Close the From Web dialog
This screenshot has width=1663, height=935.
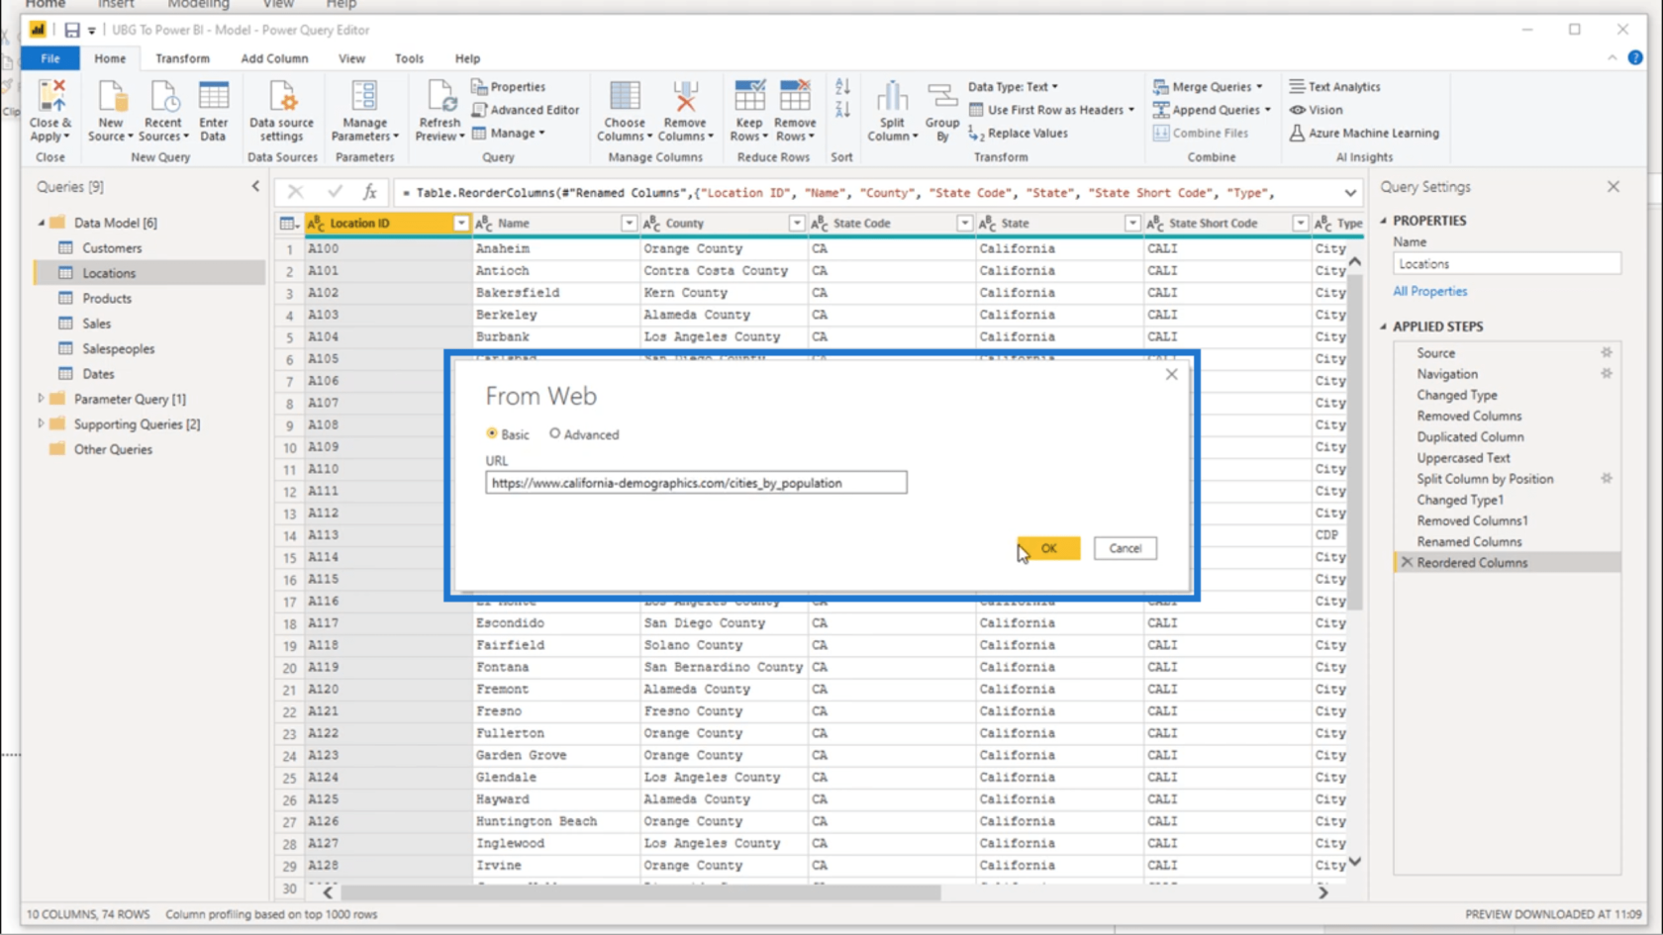coord(1171,374)
